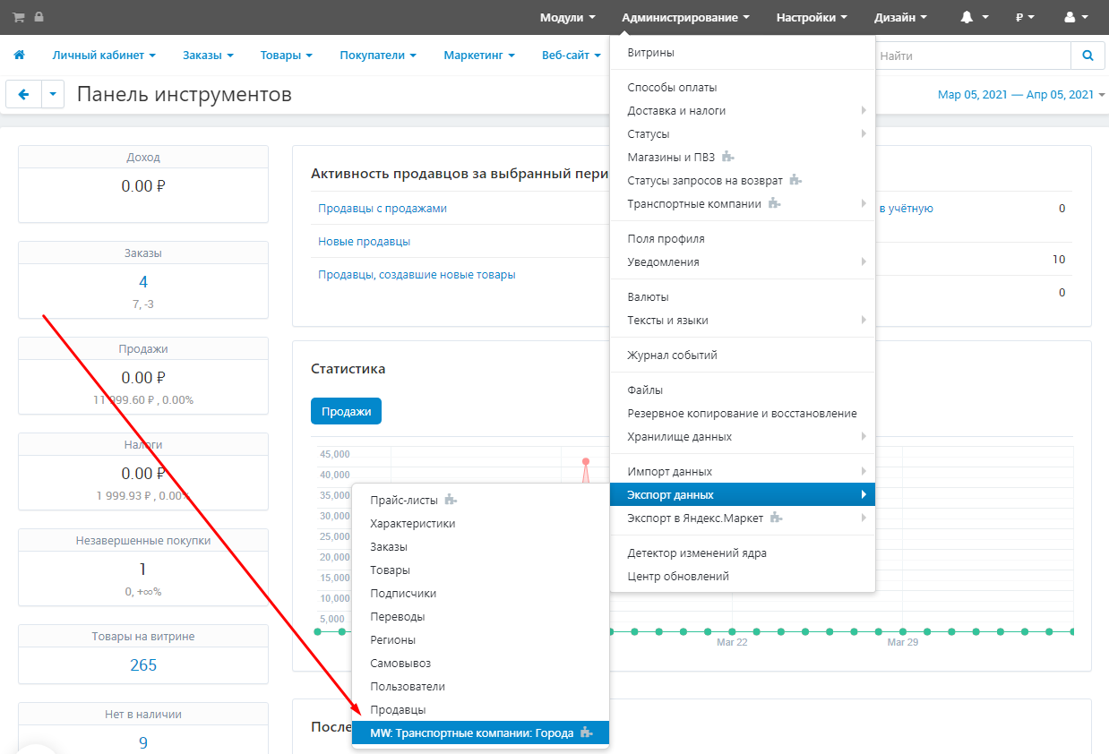Click the shopping cart icon in top bar

(x=18, y=17)
